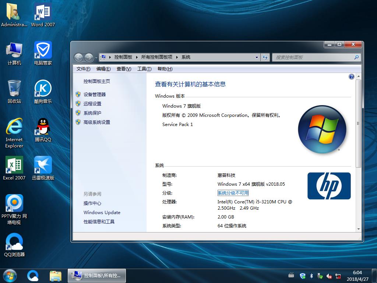Open the Windows Start menu orb
The image size is (377, 283).
pos(10,275)
